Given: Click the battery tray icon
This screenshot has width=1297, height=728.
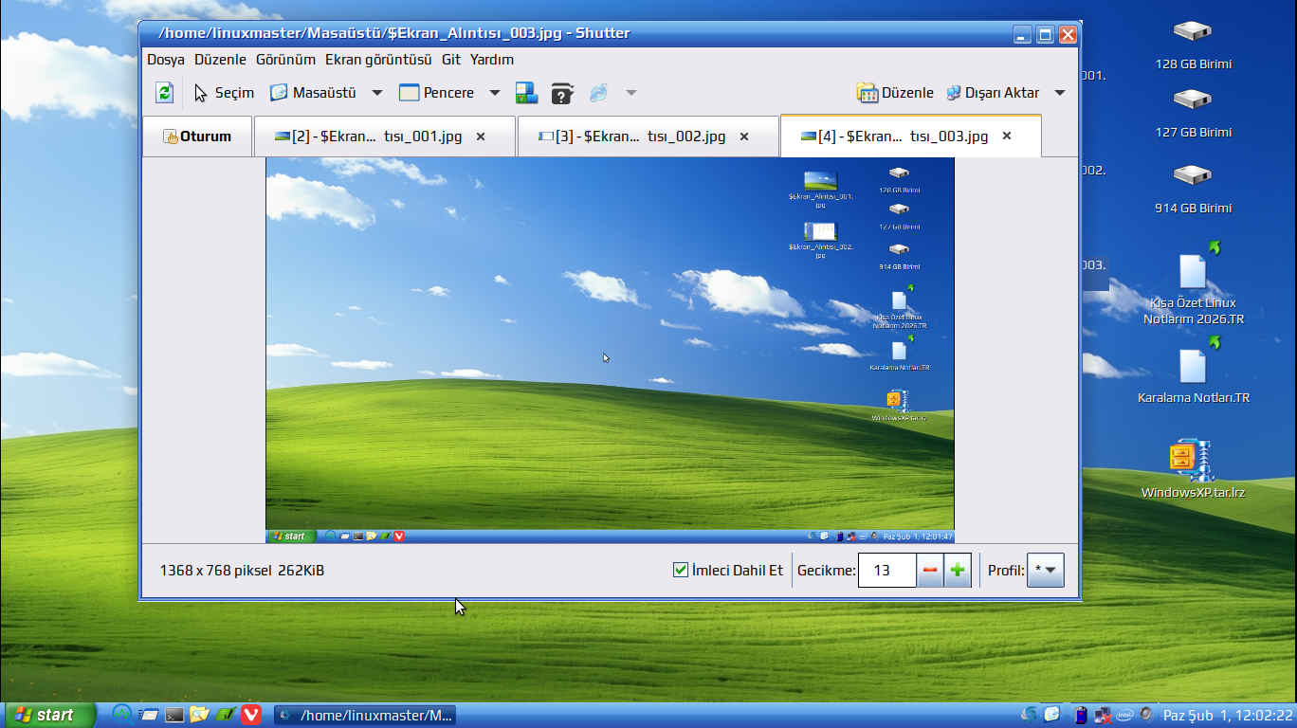Looking at the screenshot, I should point(1080,715).
